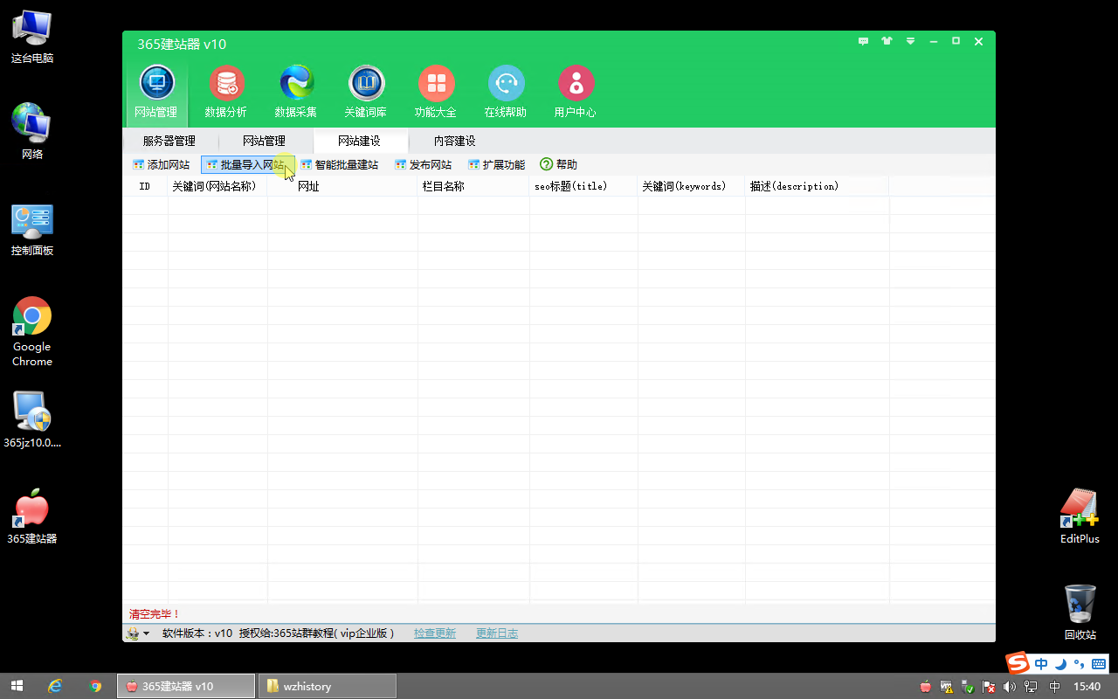Click the 扩展功能 toolbar button
Image resolution: width=1118 pixels, height=699 pixels.
click(x=496, y=164)
